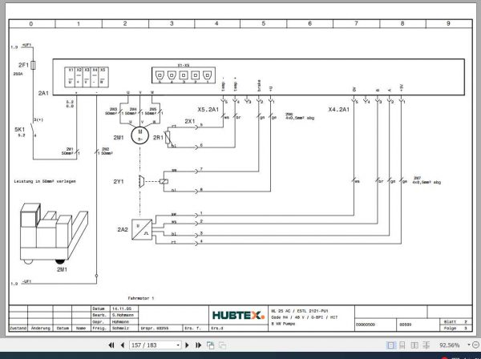Open the zoom level dropdown arrow
The height and width of the screenshot is (359, 481).
(x=469, y=345)
